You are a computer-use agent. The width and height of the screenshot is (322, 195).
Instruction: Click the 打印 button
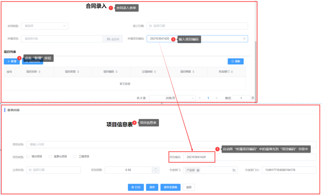[x=136, y=187]
